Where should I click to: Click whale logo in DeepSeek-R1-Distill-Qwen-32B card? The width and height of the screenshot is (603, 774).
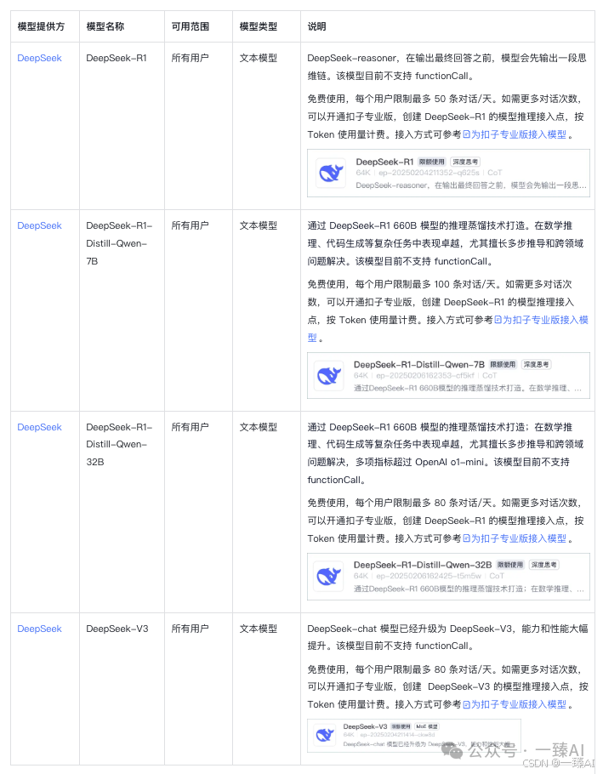pos(328,576)
